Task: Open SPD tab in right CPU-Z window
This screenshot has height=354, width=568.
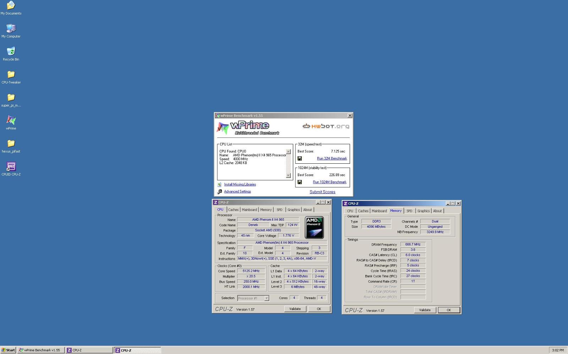Action: (409, 211)
